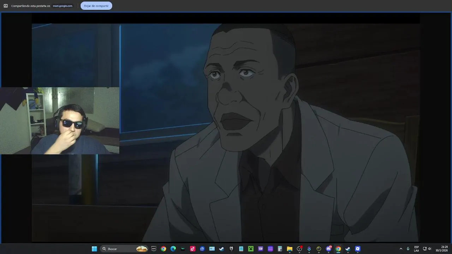Open the ESP LAA language switcher
The height and width of the screenshot is (254, 452).
pos(417,249)
